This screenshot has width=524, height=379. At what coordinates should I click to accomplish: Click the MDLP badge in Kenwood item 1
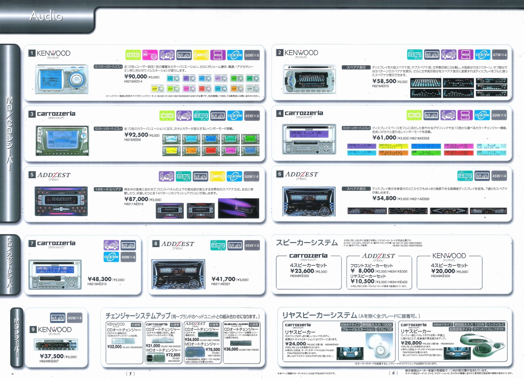217,55
